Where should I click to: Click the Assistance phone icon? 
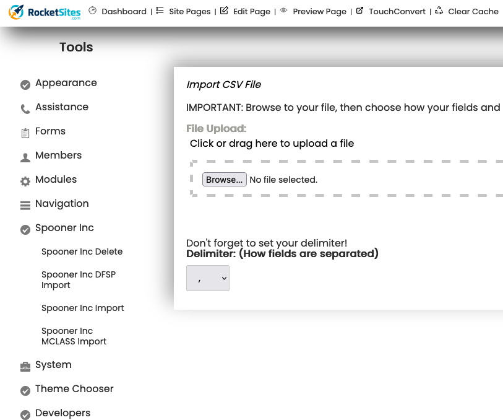tap(25, 110)
